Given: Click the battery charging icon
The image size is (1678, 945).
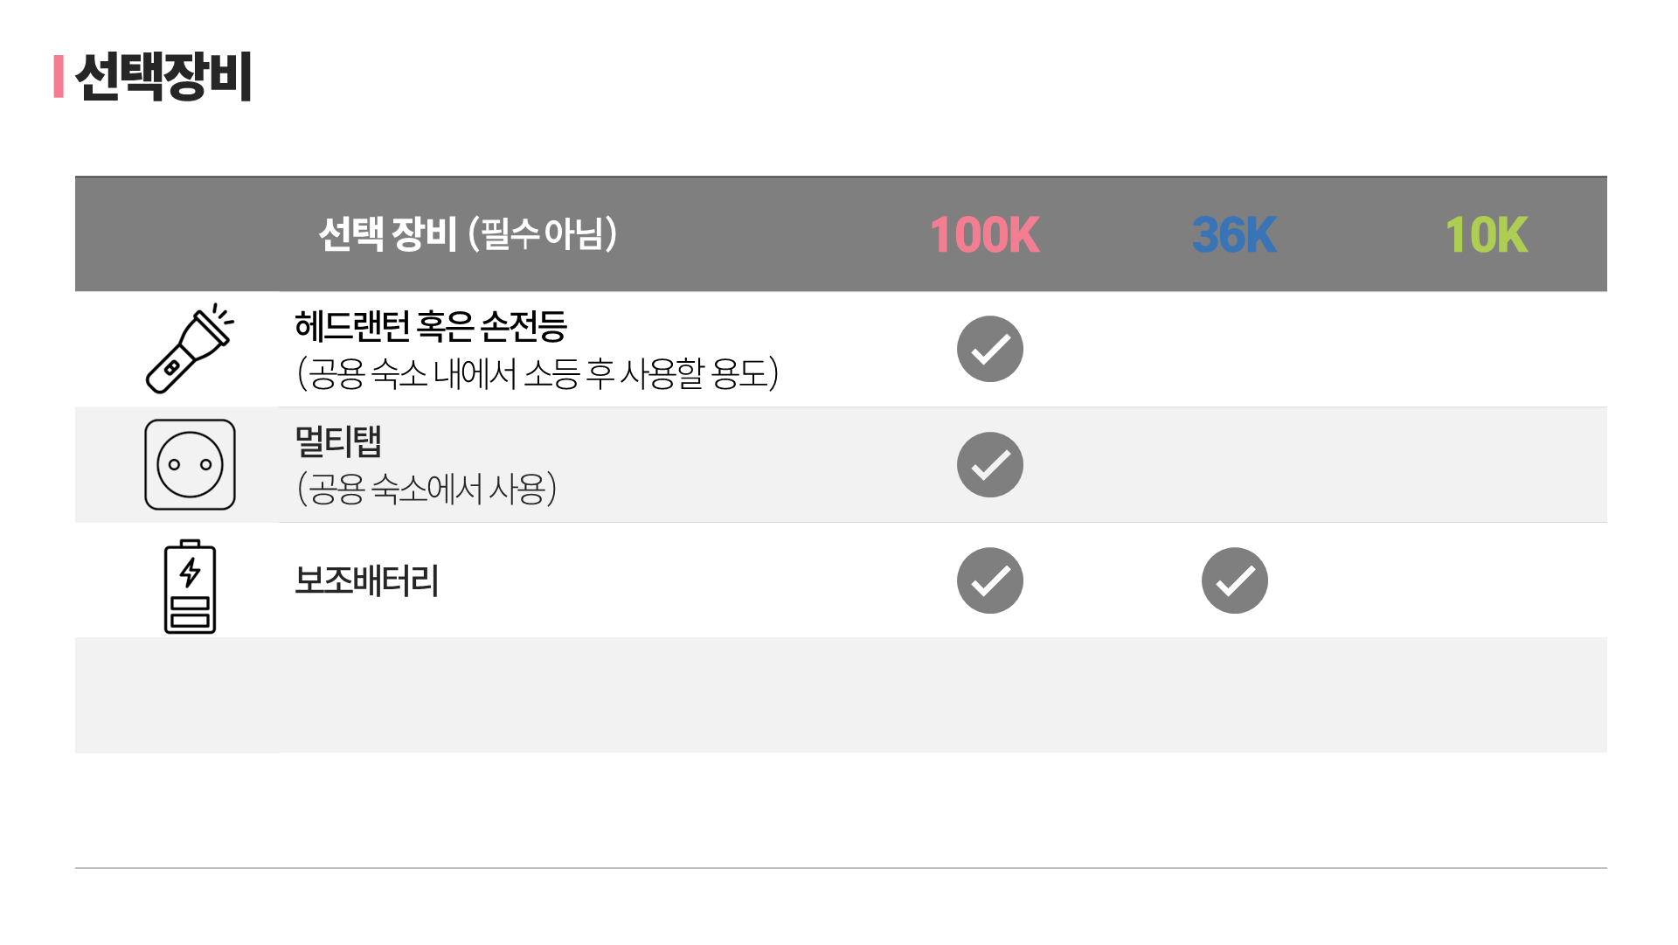Looking at the screenshot, I should tap(190, 587).
